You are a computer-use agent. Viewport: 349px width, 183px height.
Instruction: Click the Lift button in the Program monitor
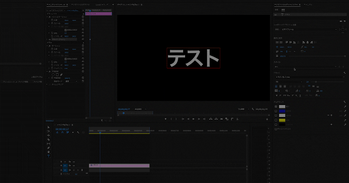(x=211, y=119)
